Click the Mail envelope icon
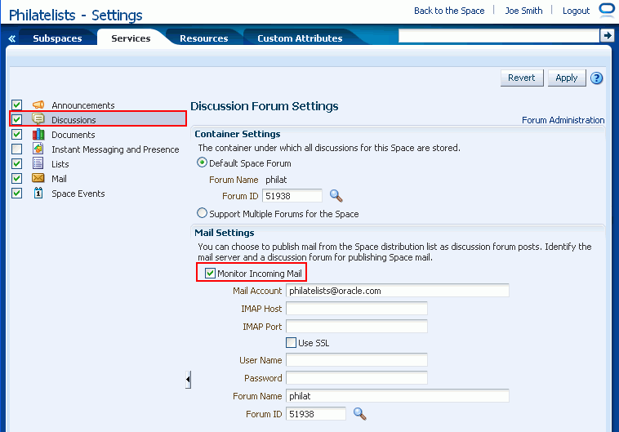Screen dimensions: 619x432 (38, 178)
